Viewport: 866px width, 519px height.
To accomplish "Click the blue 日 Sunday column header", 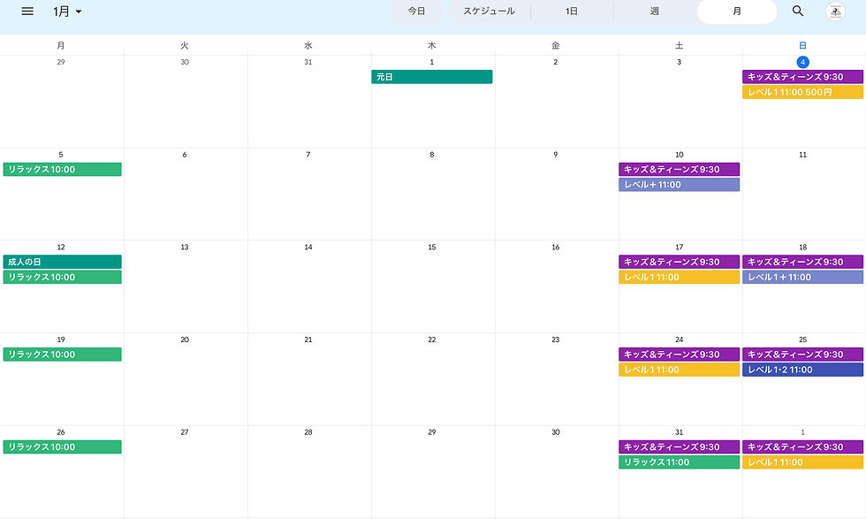I will [x=802, y=45].
